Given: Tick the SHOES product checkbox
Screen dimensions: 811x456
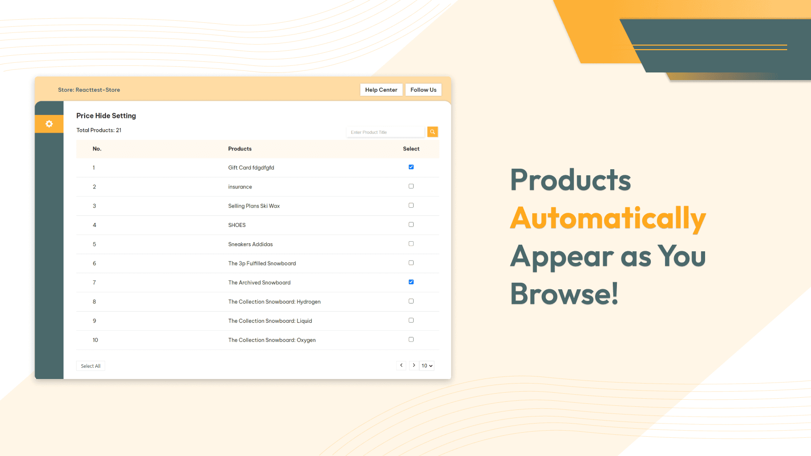Looking at the screenshot, I should [411, 224].
